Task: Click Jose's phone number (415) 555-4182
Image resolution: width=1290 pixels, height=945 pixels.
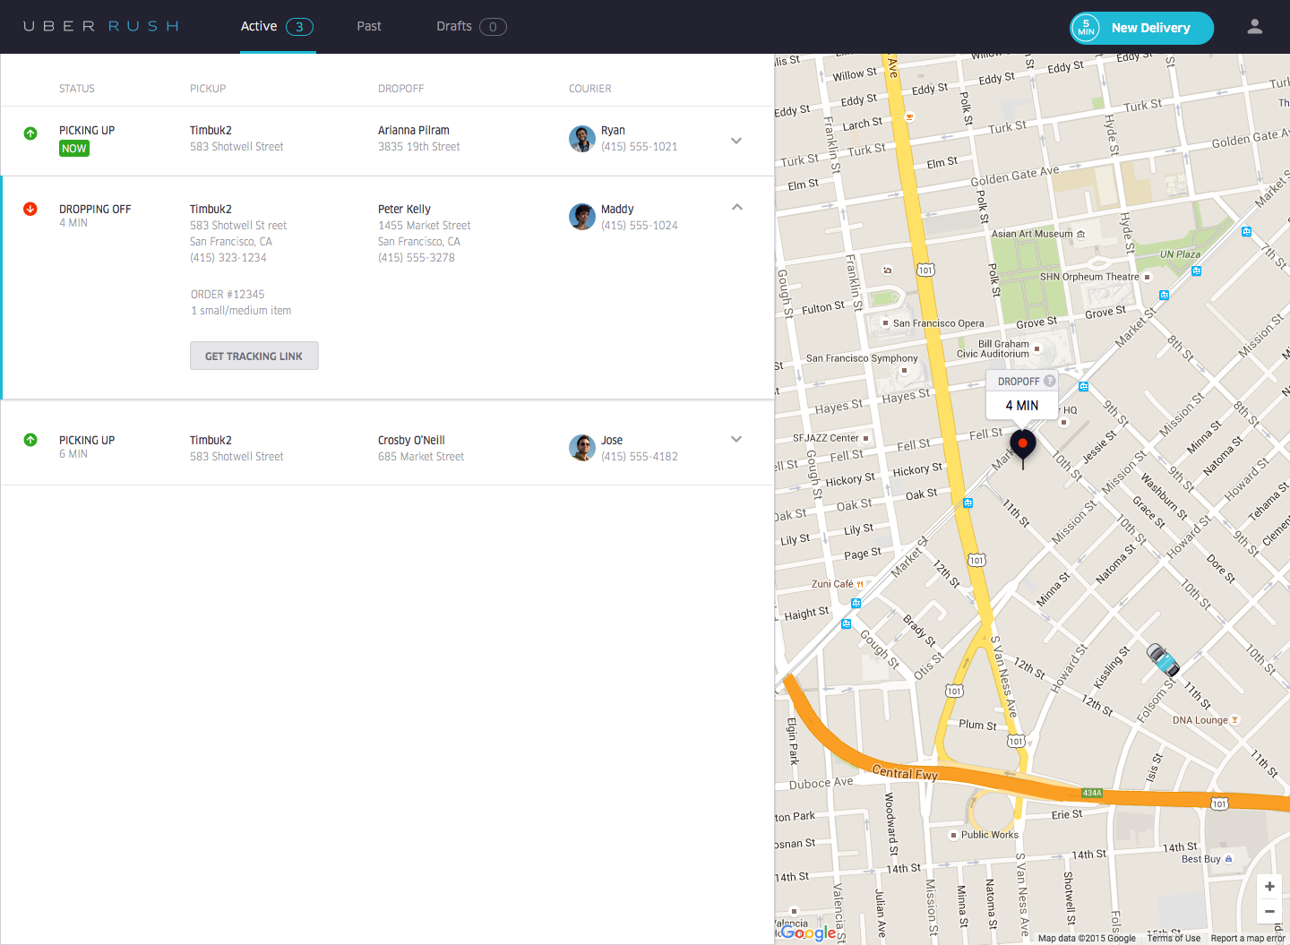Action: click(x=640, y=457)
